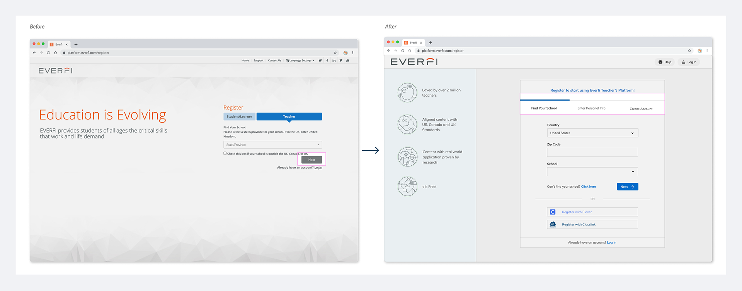This screenshot has width=742, height=291.
Task: Select Student/Learner tab in Before form
Action: (x=239, y=116)
